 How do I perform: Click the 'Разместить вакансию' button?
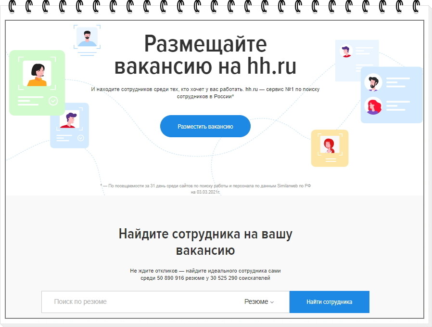coord(205,126)
